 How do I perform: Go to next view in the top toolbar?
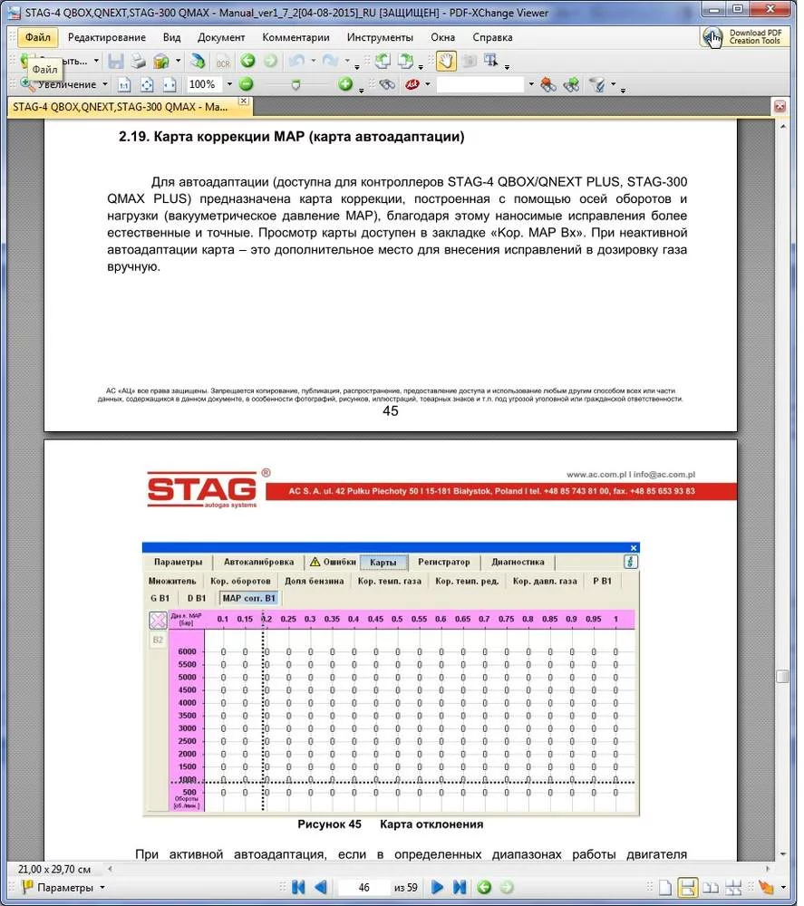coord(270,61)
